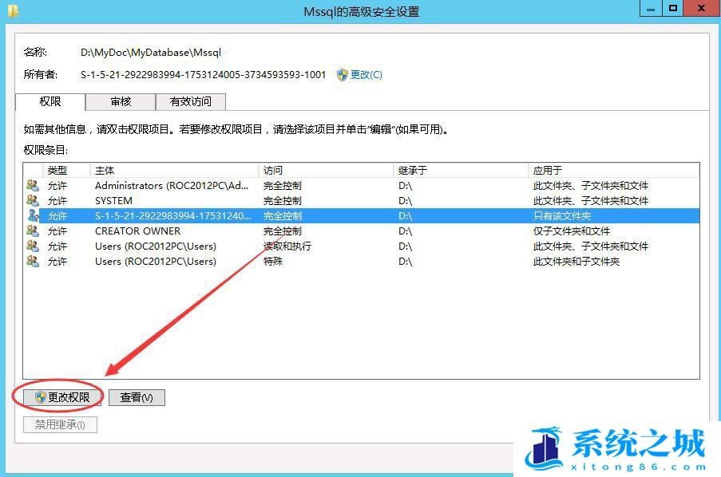Click the group icon on the SYSTEM row

pyautogui.click(x=33, y=201)
